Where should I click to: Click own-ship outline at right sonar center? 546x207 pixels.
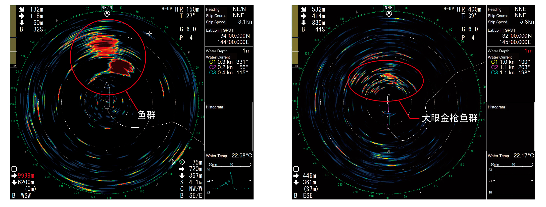[388, 100]
